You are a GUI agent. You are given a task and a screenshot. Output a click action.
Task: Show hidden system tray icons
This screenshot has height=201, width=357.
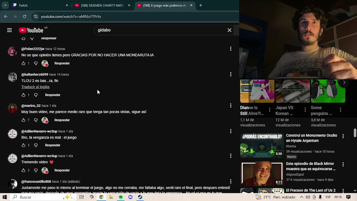(x=301, y=197)
